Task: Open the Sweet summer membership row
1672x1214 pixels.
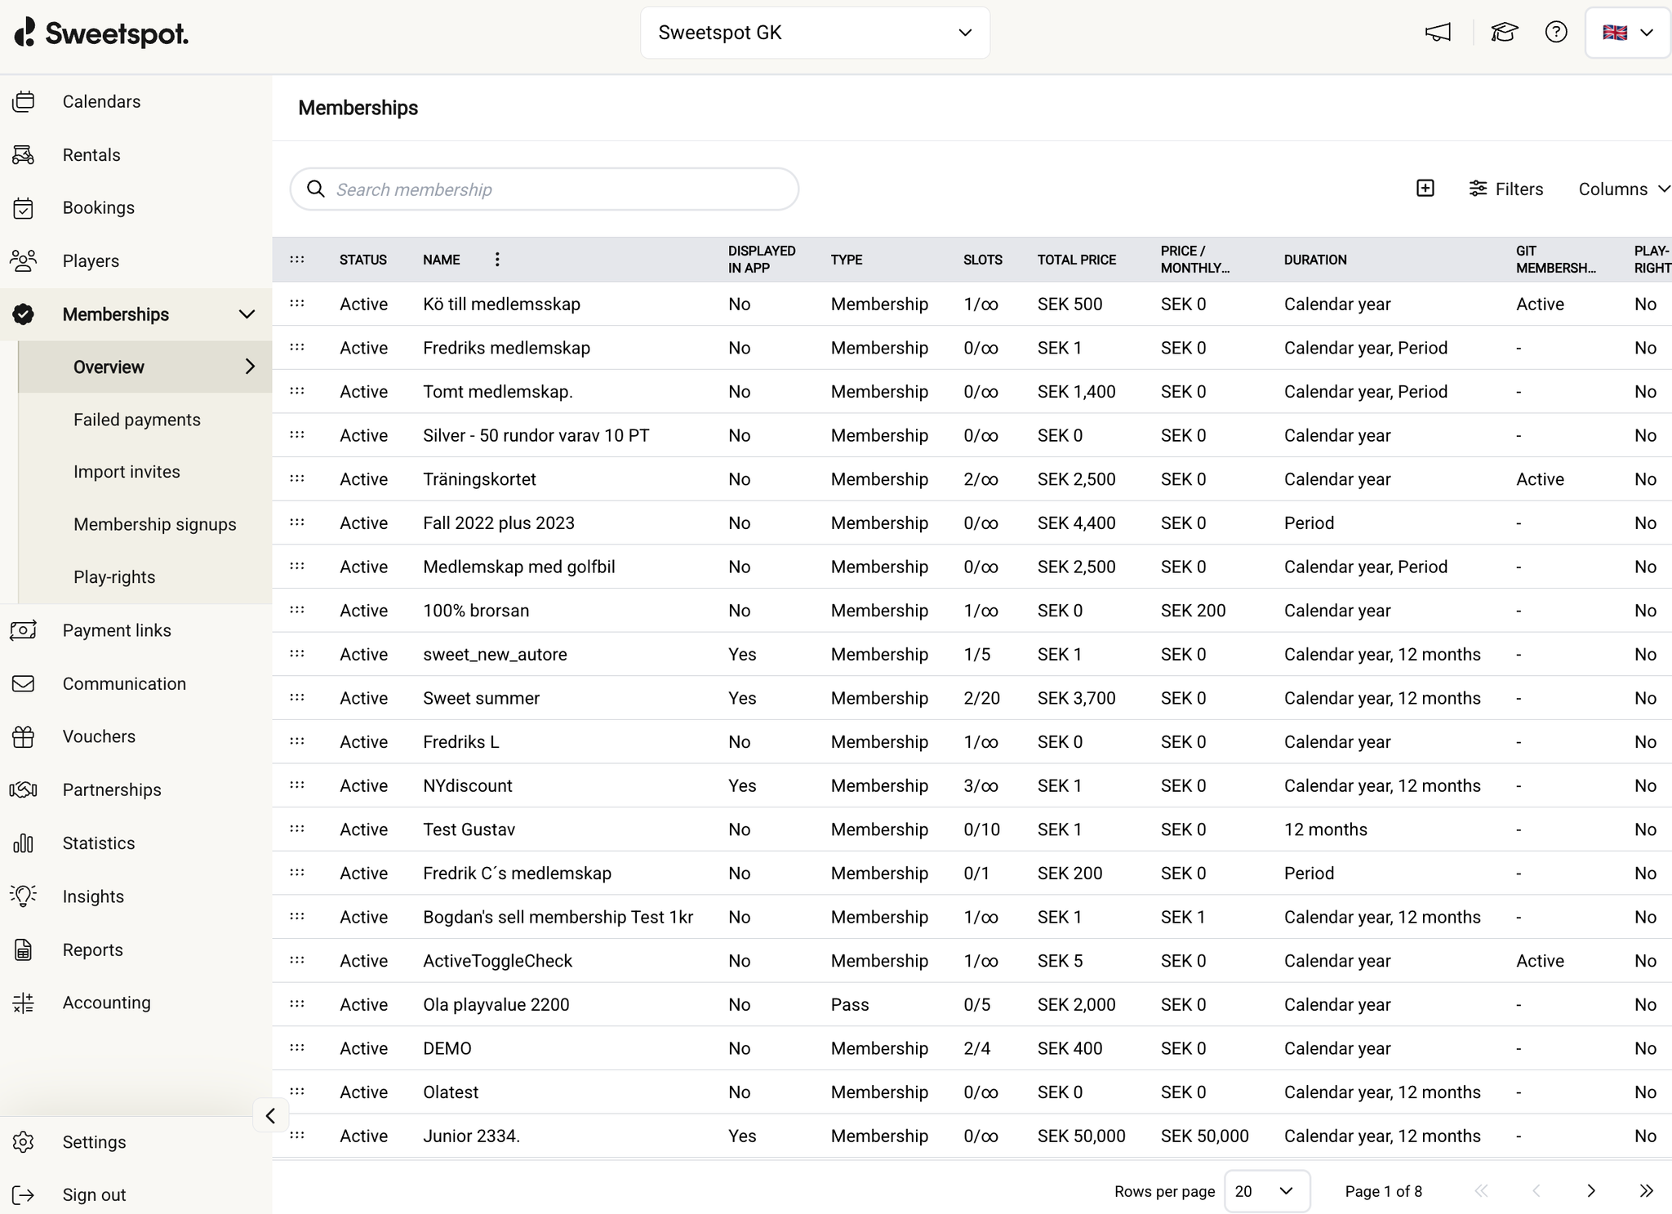Action: click(481, 698)
